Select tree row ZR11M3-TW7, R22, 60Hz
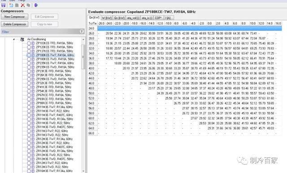This screenshot has height=173, width=287. click(x=52, y=131)
